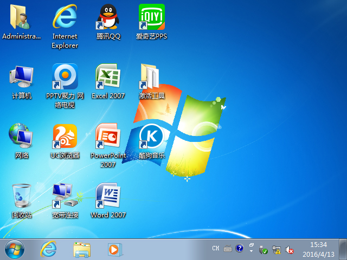Launch Word 2007 desktop shortcut
This screenshot has height=260, width=347.
pyautogui.click(x=108, y=201)
